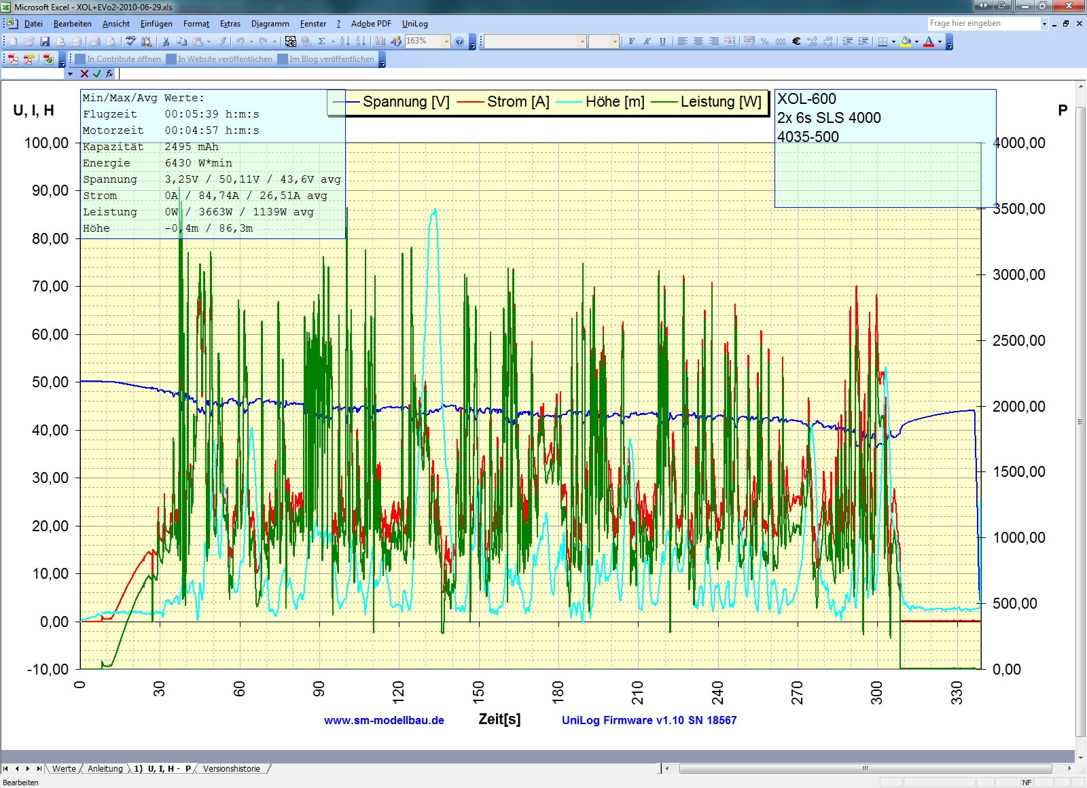The image size is (1087, 788).
Task: Create a new workbook with the New icon
Action: pyautogui.click(x=14, y=41)
